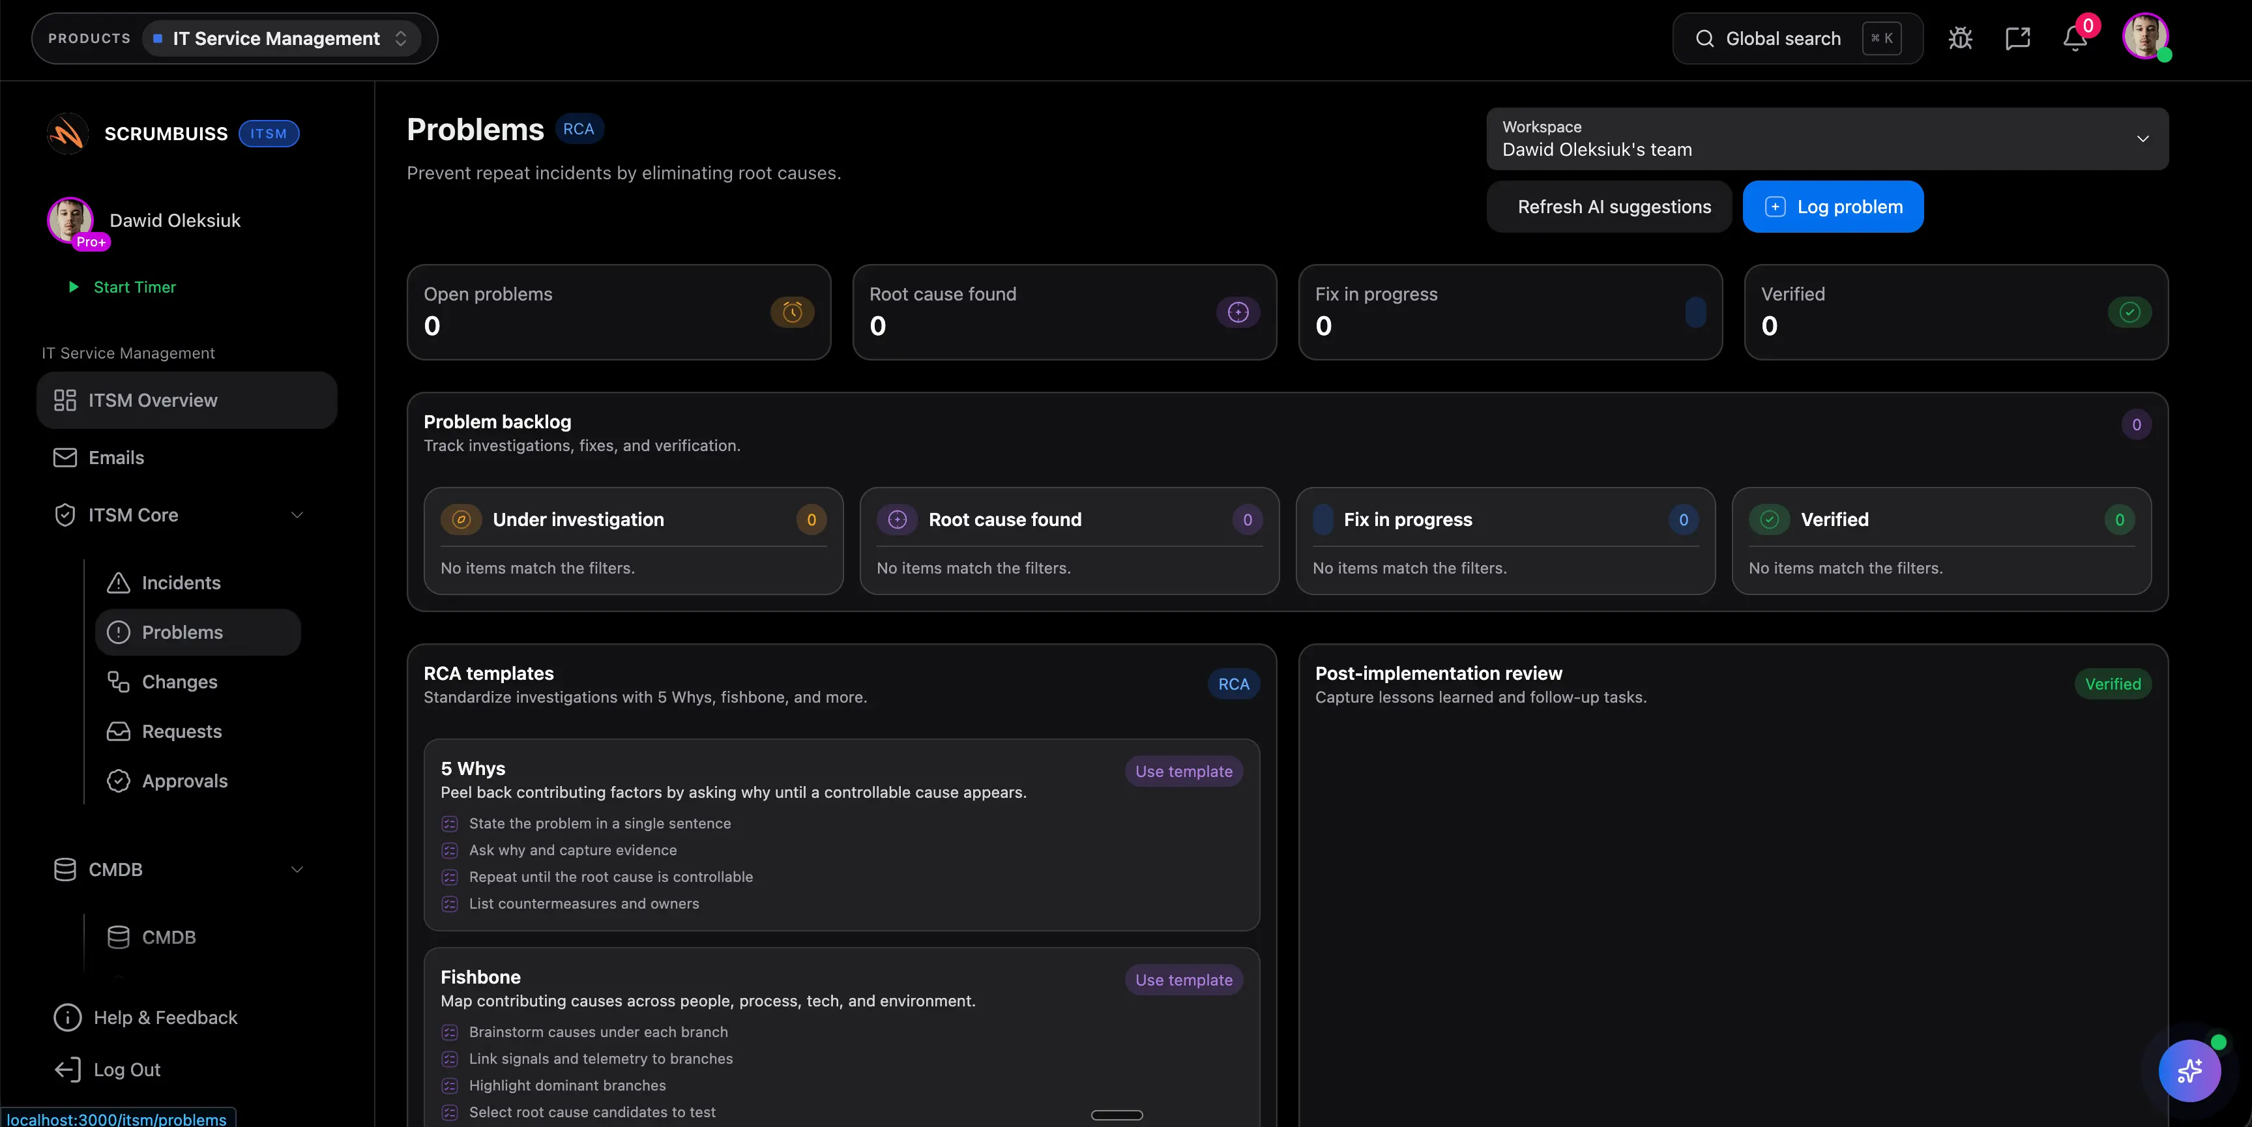Open Emails via the envelope icon

click(x=64, y=458)
